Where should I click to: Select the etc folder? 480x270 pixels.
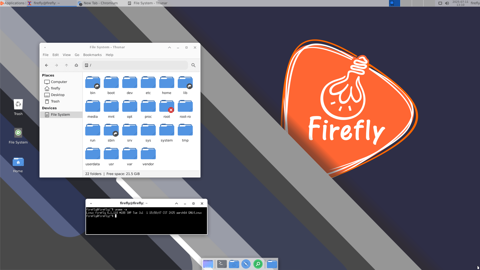point(148,85)
